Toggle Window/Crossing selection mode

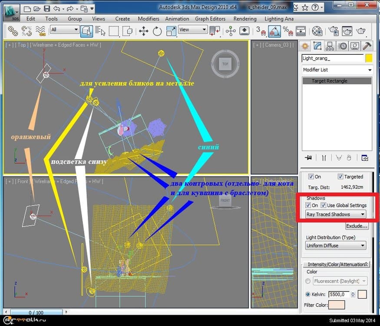point(127,31)
